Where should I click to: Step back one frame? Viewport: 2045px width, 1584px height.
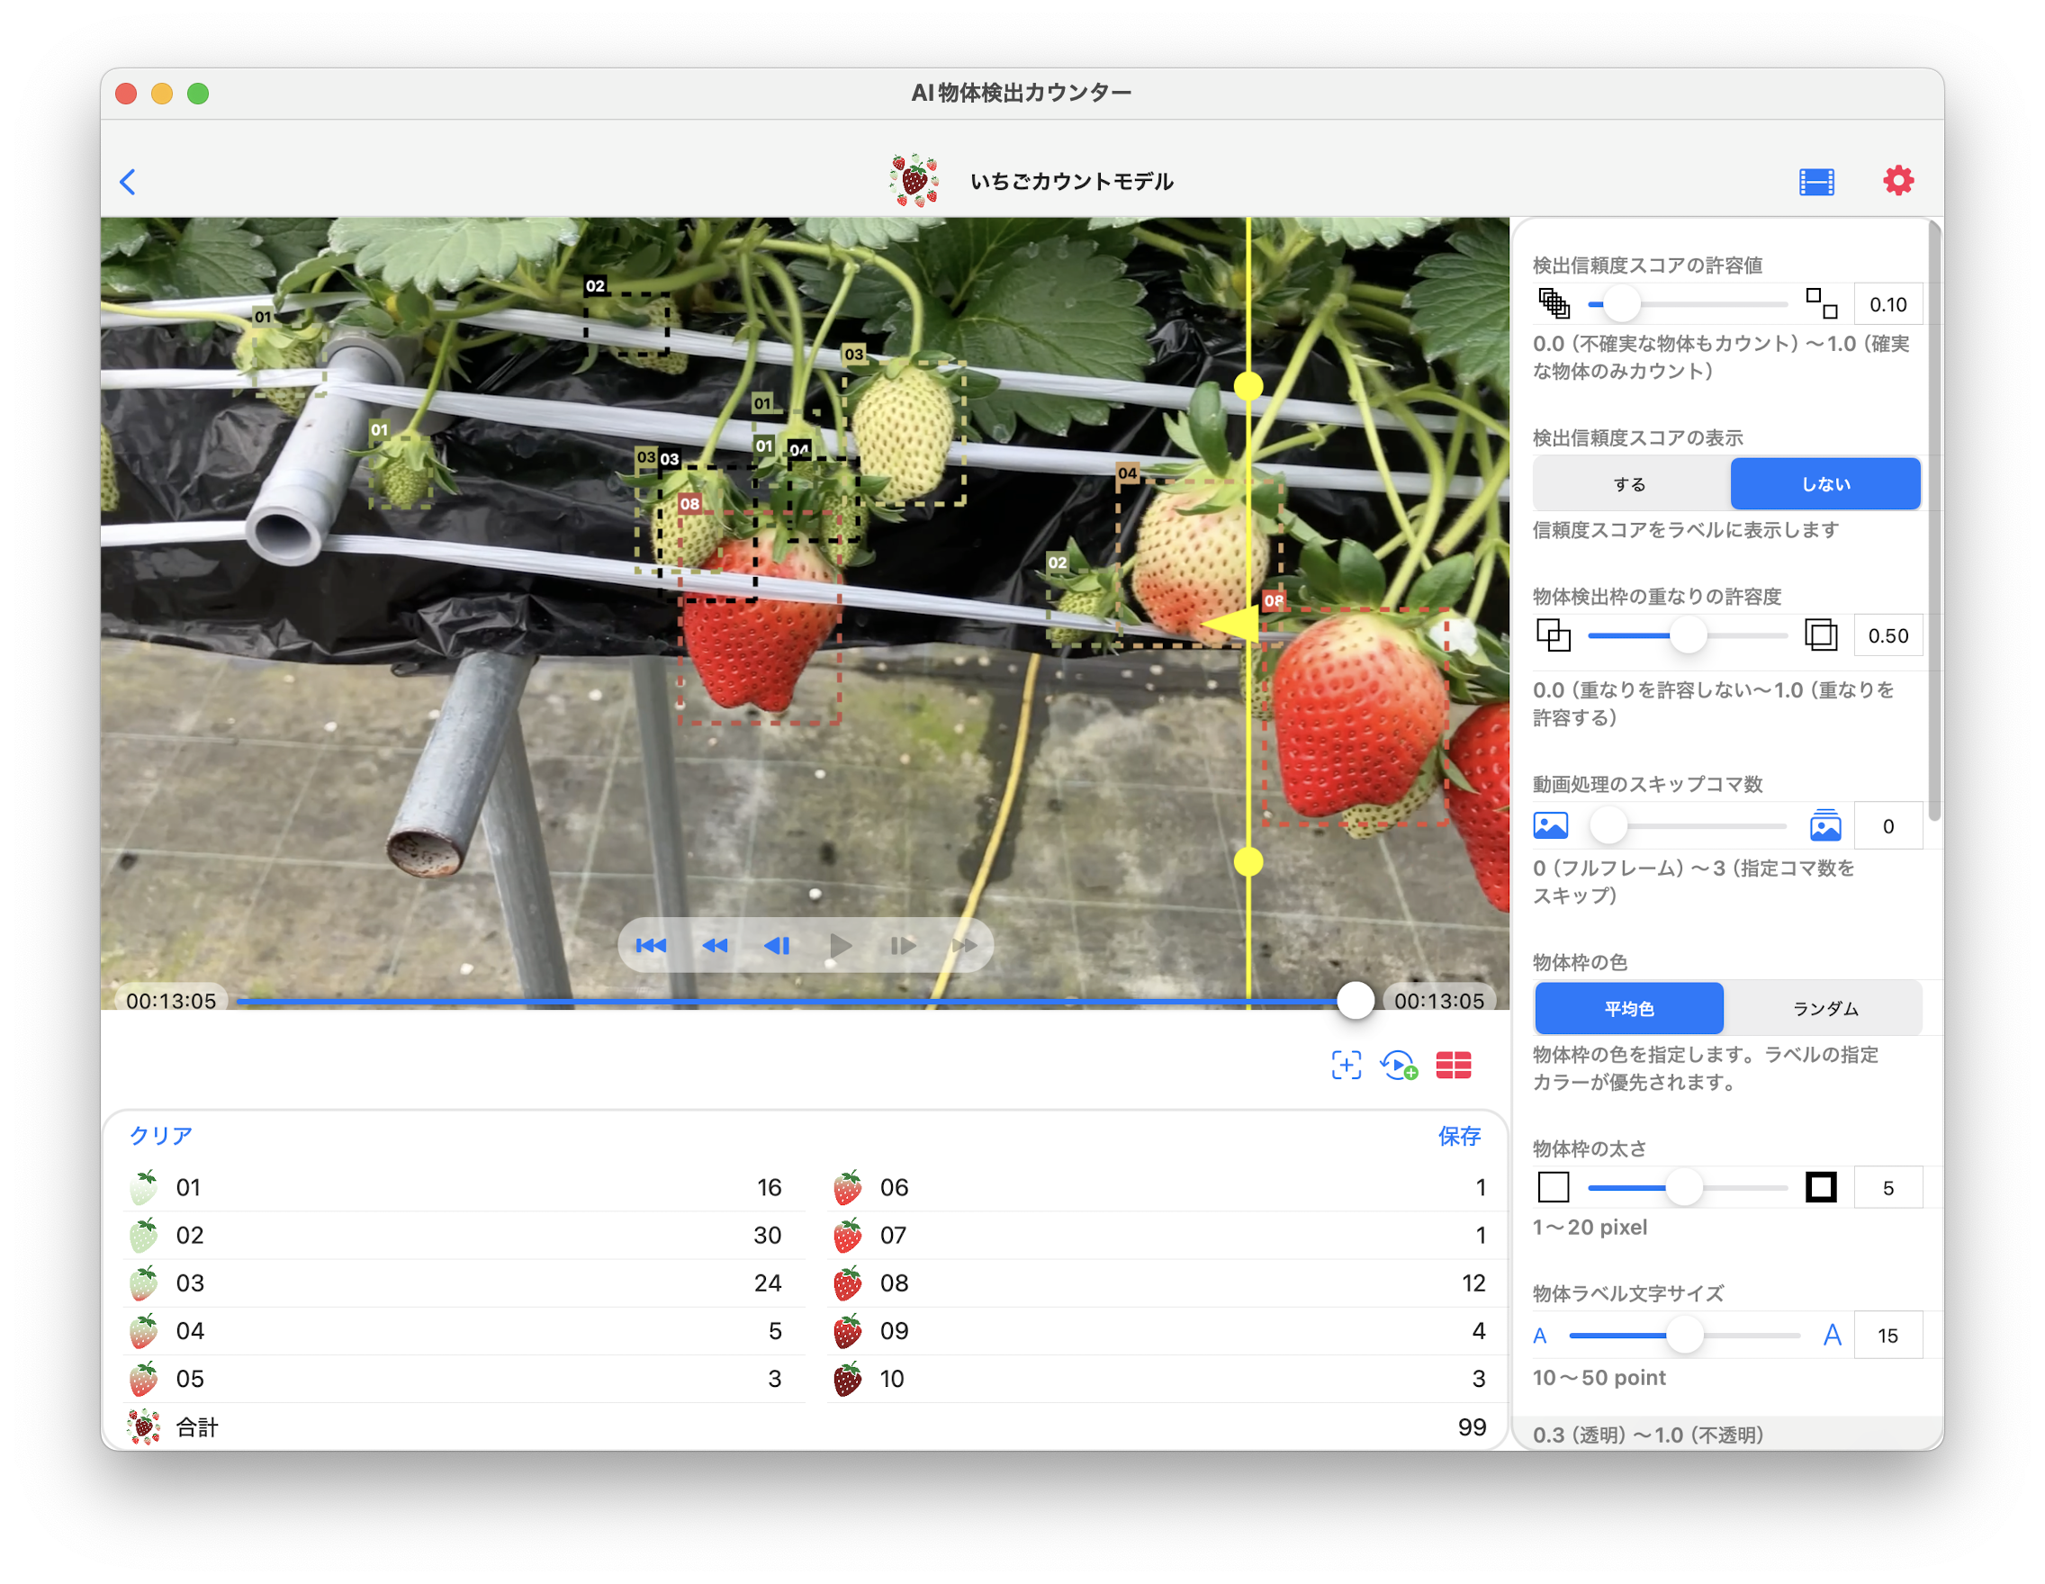tap(777, 946)
